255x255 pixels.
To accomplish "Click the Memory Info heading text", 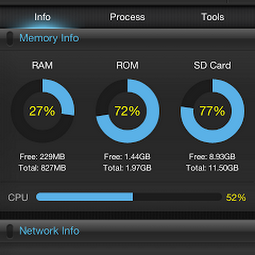I will coord(49,38).
